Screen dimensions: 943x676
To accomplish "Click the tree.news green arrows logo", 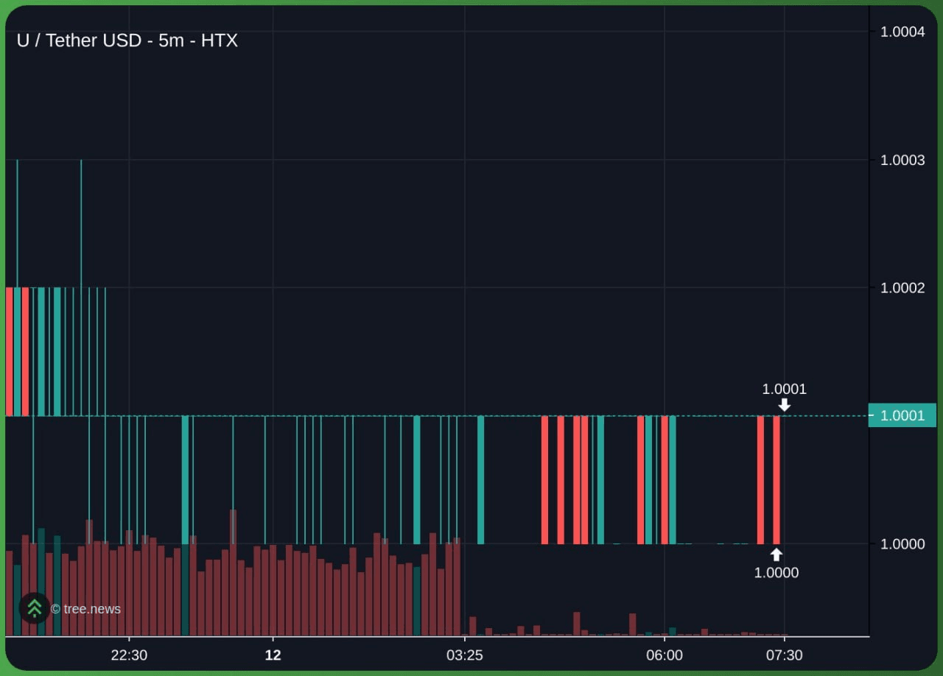I will (34, 608).
